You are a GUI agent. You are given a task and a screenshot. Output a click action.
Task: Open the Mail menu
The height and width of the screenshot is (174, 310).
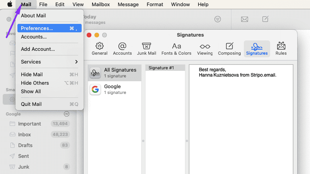tap(26, 4)
